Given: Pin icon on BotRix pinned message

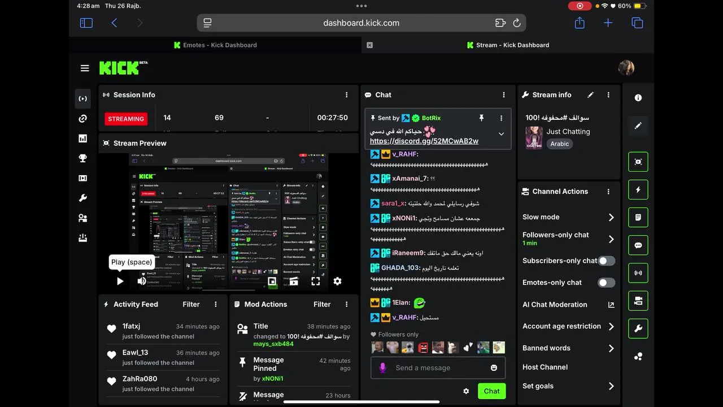Looking at the screenshot, I should click(x=481, y=118).
